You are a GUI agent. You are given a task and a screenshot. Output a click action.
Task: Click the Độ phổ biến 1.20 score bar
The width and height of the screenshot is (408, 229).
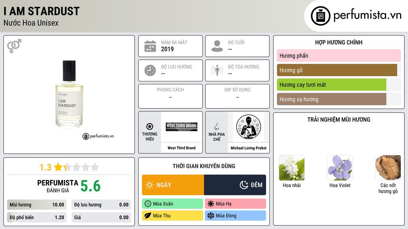coord(37,217)
